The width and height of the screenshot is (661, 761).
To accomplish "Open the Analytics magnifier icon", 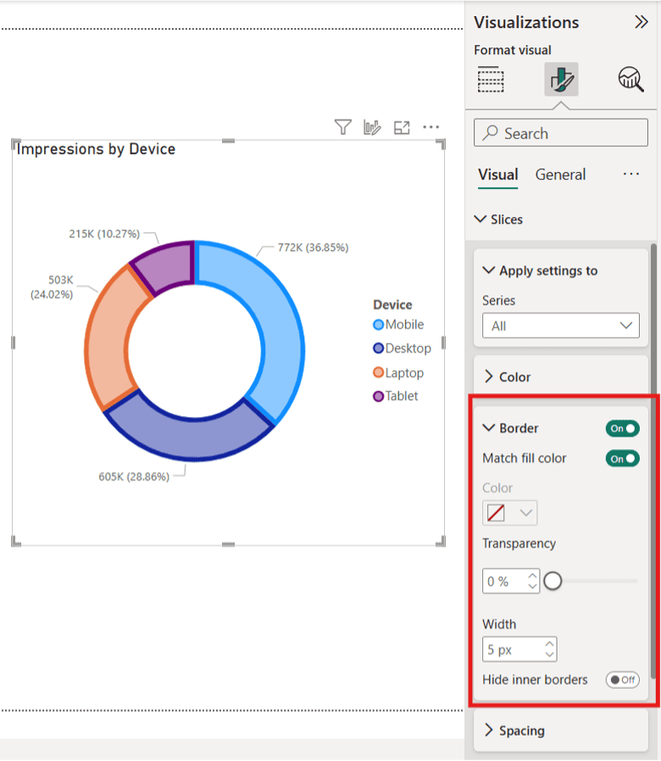I will pos(630,81).
